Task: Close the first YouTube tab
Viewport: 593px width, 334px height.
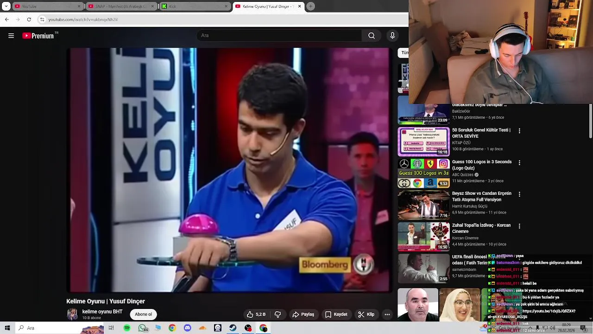Action: [79, 6]
